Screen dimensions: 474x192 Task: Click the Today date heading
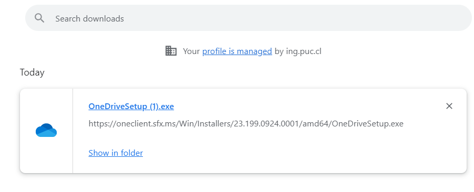click(32, 72)
